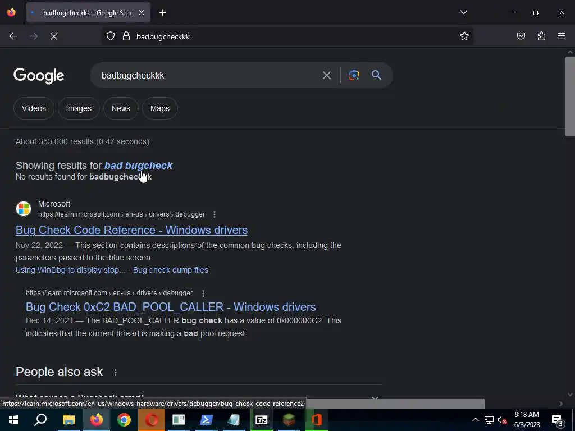The image size is (575, 431).
Task: Click the vertical page scrollbar thumb
Action: (x=570, y=97)
